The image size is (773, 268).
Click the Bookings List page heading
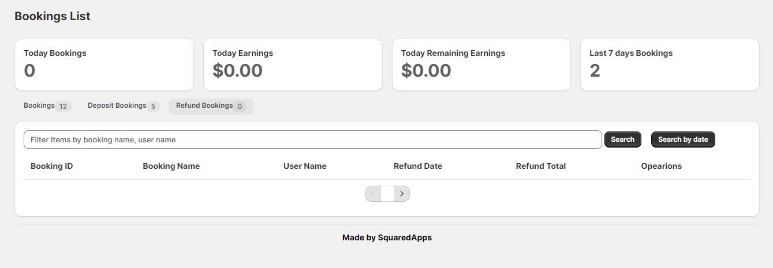(x=53, y=16)
